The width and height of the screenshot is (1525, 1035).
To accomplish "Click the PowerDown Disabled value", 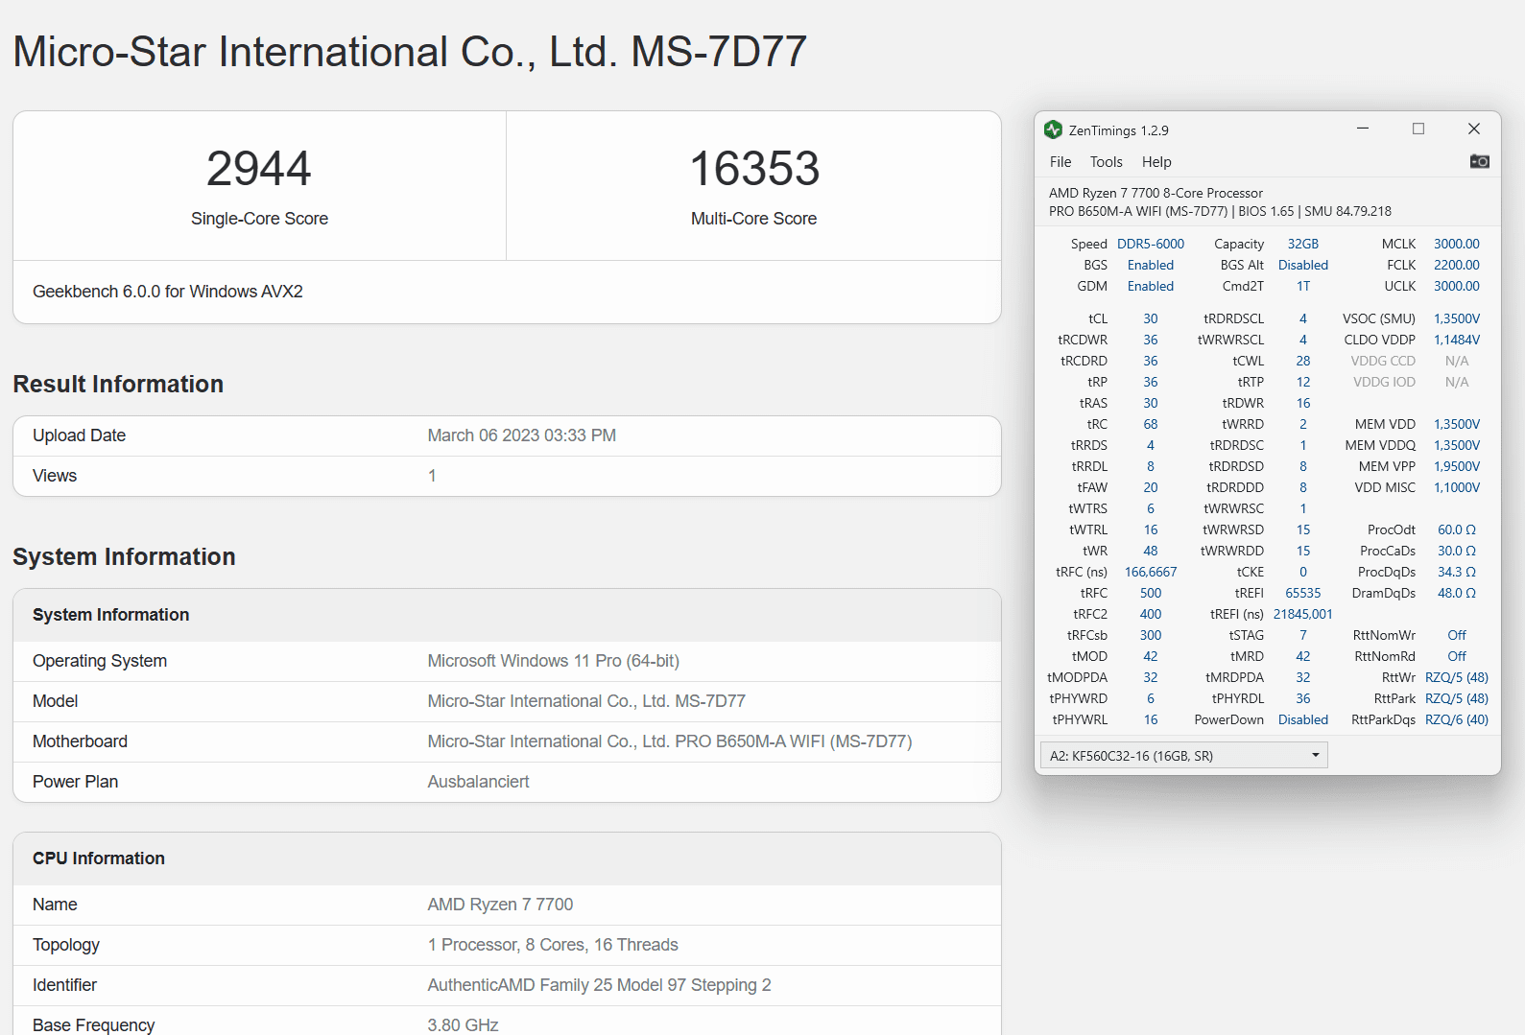I will tap(1303, 719).
